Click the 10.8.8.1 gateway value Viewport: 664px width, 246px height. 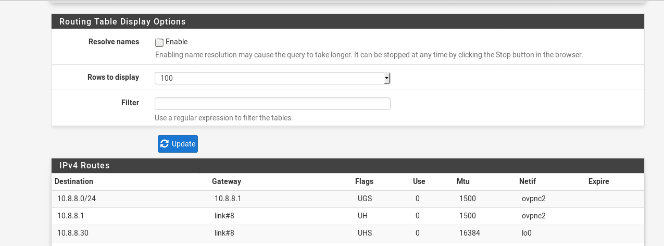pyautogui.click(x=228, y=199)
